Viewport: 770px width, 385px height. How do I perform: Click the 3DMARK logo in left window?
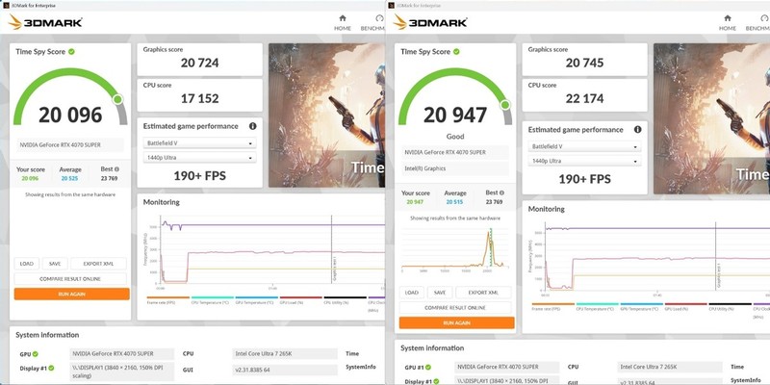45,22
